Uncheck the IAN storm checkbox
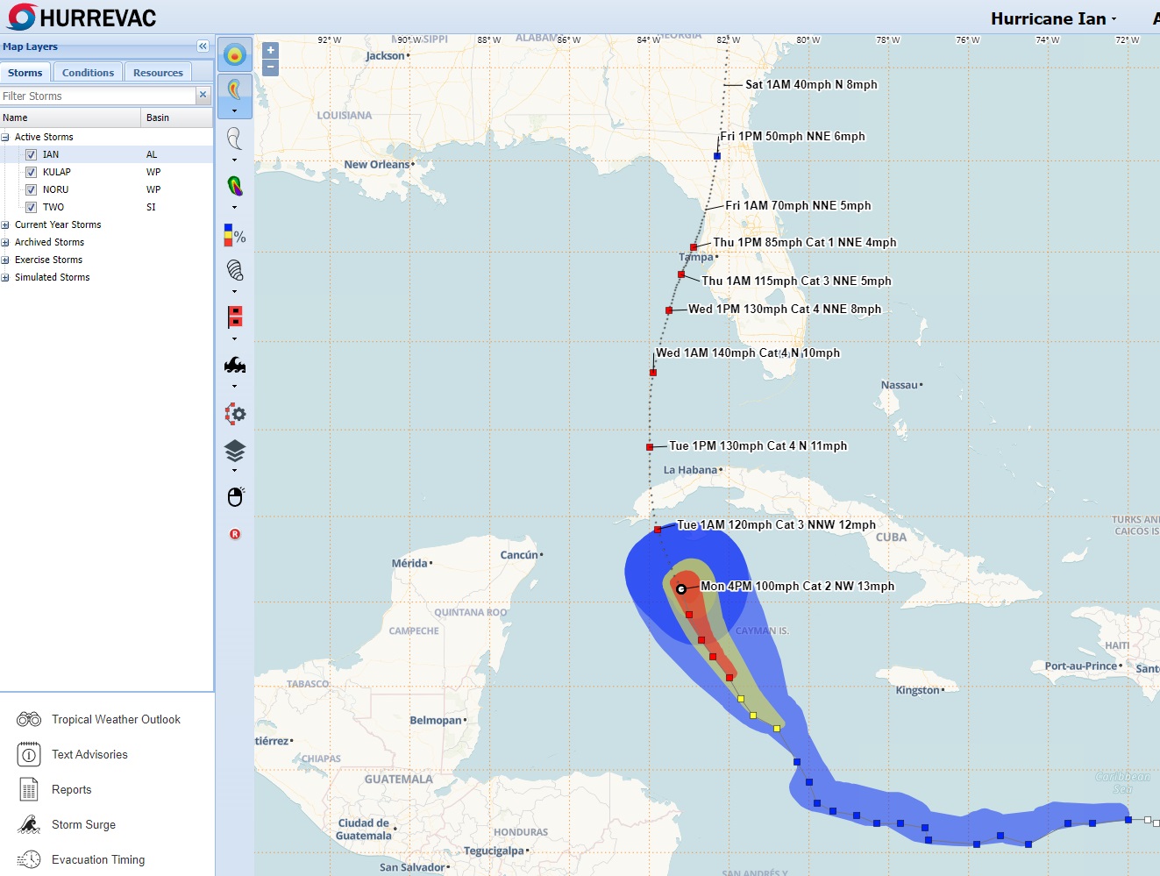Image resolution: width=1160 pixels, height=876 pixels. click(32, 154)
